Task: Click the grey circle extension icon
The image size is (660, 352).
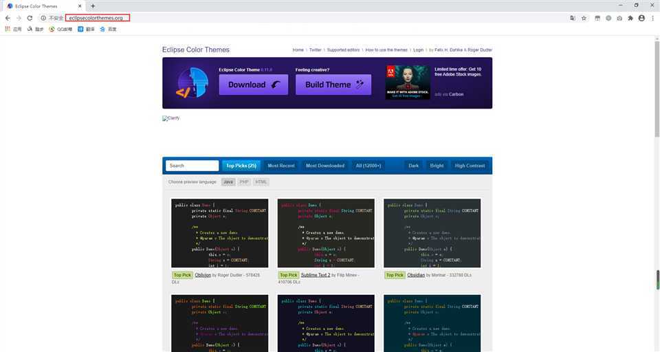Action: (608, 18)
